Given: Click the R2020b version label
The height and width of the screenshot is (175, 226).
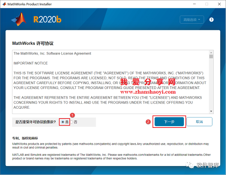Looking at the screenshot, I should point(48,20).
